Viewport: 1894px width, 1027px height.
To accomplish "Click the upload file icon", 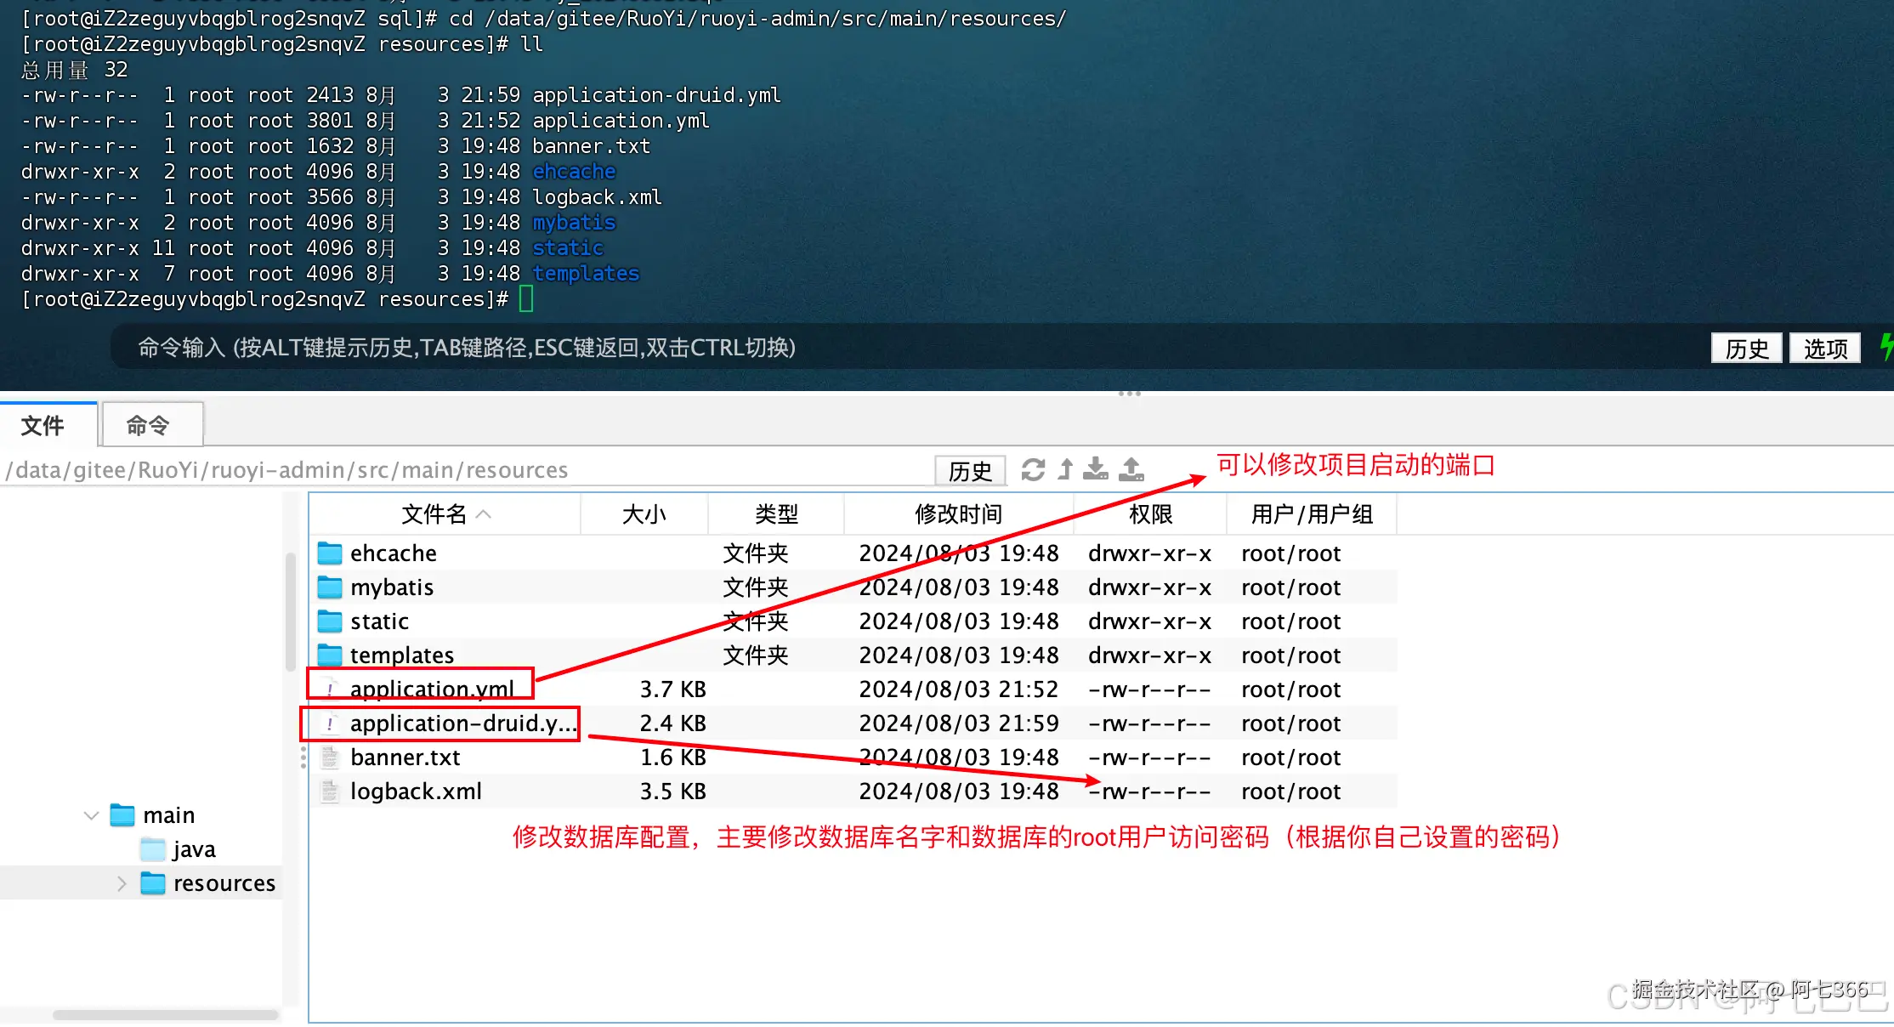I will (x=1131, y=469).
